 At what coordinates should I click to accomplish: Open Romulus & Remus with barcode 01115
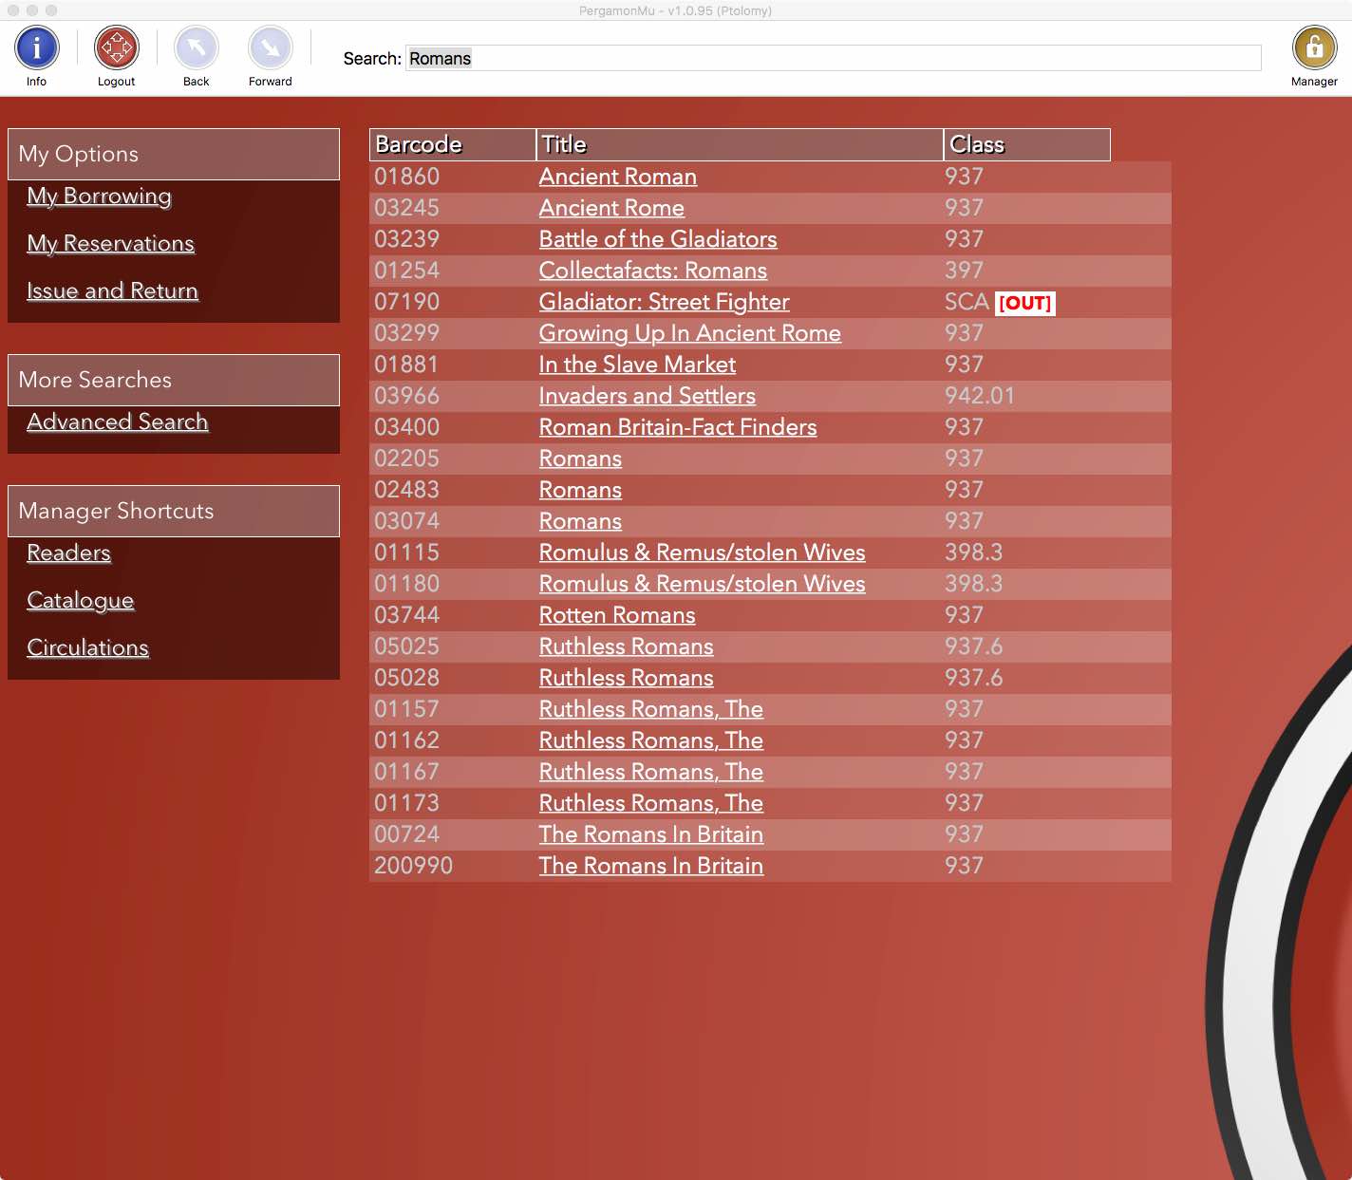[x=703, y=553]
